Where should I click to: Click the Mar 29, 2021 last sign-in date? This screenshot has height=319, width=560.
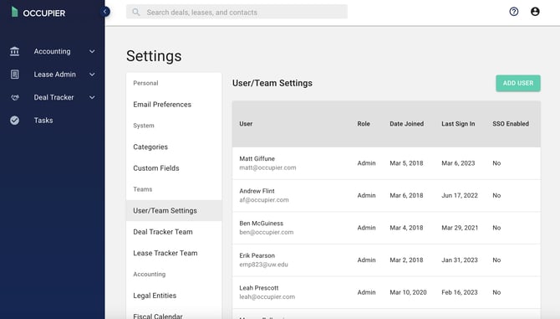[x=460, y=228]
